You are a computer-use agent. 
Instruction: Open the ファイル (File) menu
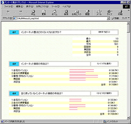9,6
